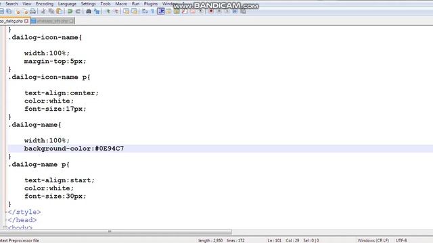
Task: Click the '.dailog-icon-name{' selector line
Action: [45, 38]
